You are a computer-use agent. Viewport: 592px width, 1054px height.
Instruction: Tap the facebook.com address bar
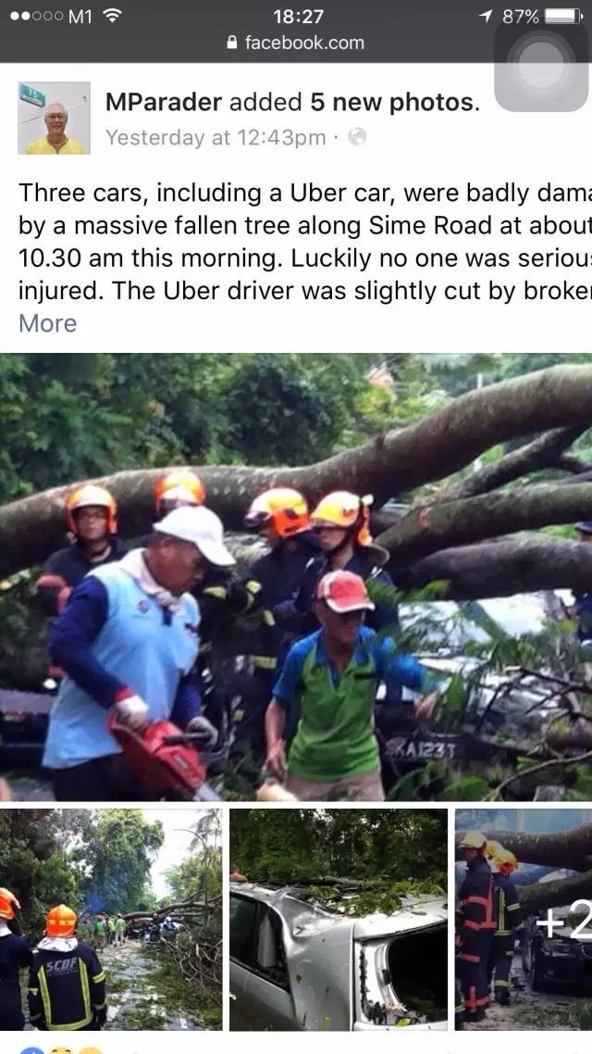296,43
